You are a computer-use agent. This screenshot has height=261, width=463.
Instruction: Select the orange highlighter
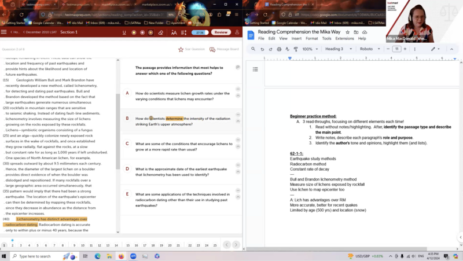click(150, 32)
